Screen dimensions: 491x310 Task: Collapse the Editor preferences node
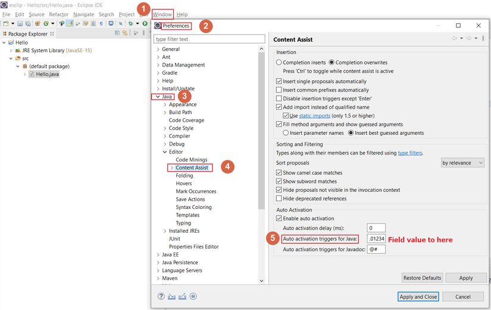[x=165, y=152]
